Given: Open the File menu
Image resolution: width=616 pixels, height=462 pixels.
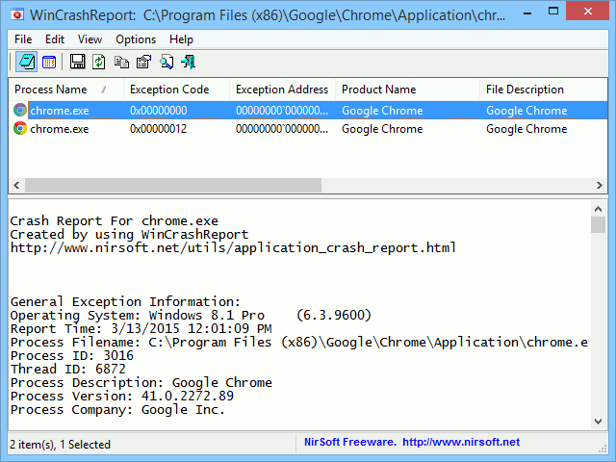Looking at the screenshot, I should click(23, 39).
